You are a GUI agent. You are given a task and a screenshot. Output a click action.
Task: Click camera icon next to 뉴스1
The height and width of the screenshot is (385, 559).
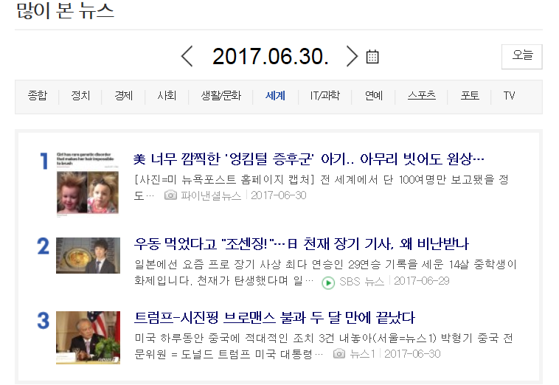click(x=339, y=353)
